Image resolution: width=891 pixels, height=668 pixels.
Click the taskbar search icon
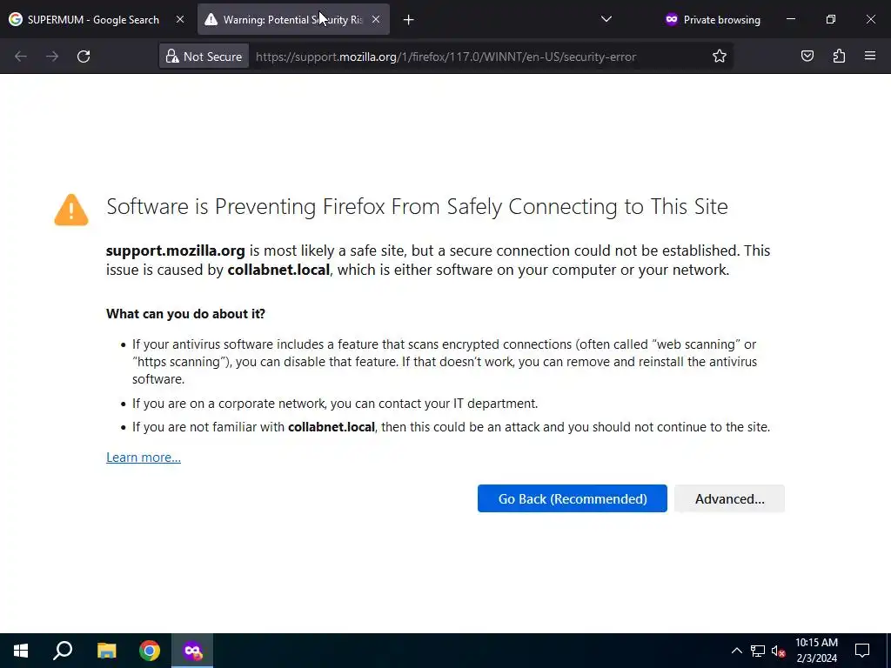click(x=63, y=651)
